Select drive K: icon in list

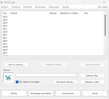[x=4, y=41]
